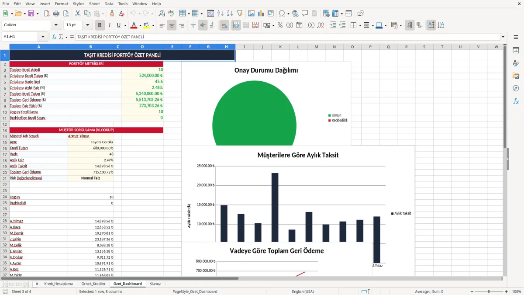Sort ascending

tap(220, 14)
